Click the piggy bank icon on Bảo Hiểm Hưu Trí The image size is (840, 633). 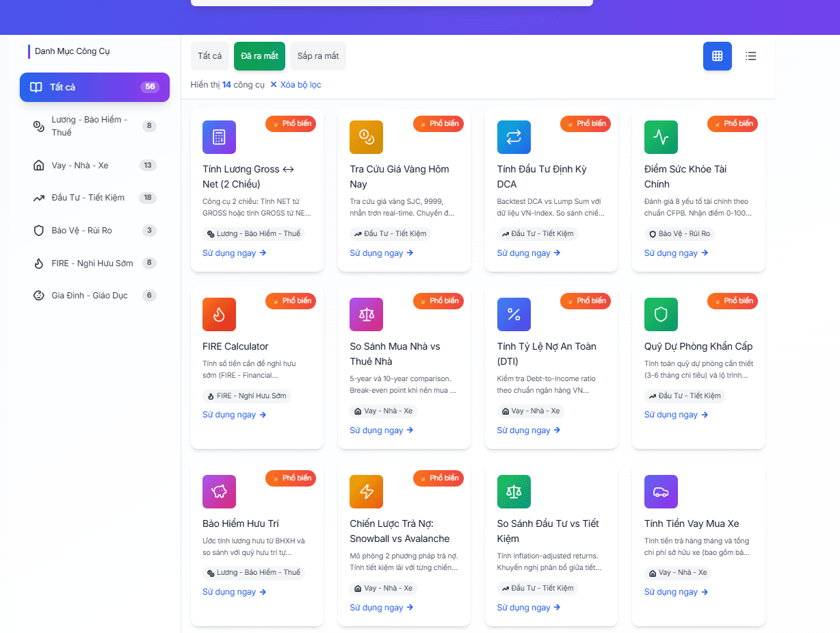[x=219, y=491]
